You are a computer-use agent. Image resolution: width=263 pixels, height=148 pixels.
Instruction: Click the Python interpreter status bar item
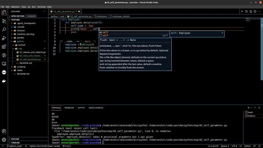45,146
